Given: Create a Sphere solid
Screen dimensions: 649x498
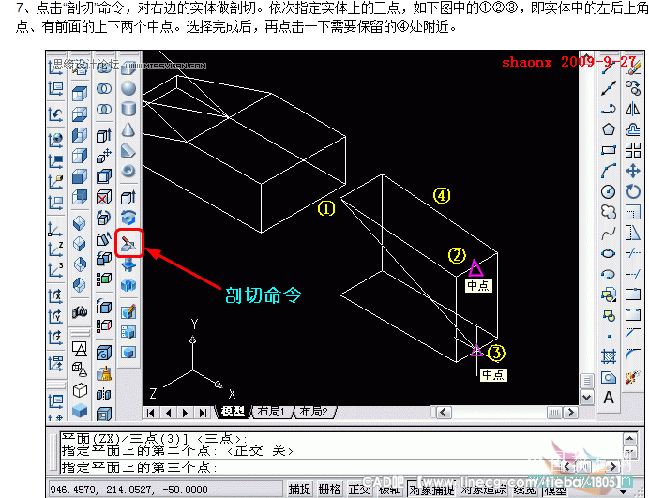Looking at the screenshot, I should [x=128, y=88].
